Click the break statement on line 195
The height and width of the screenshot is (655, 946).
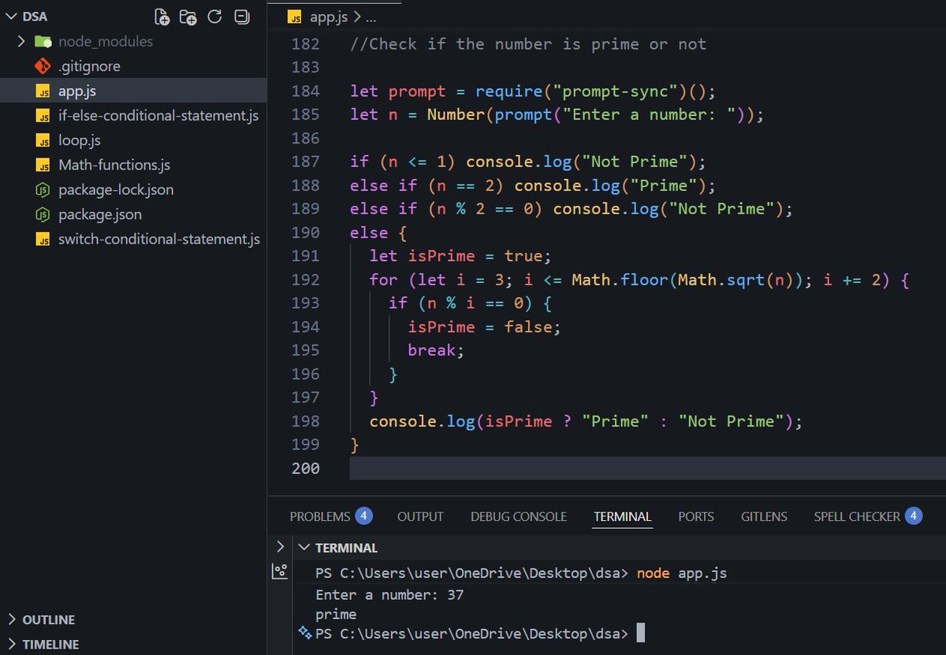click(436, 350)
